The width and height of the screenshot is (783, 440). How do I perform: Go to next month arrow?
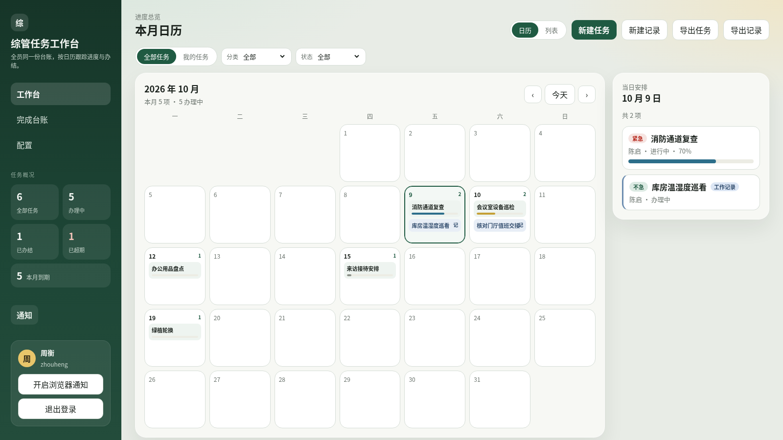pos(587,94)
